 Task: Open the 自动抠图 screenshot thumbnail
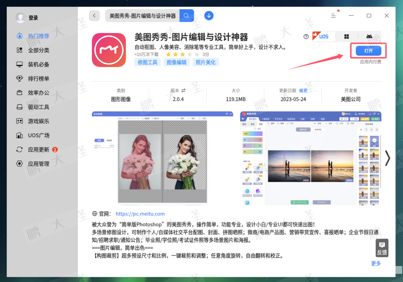pos(162,158)
